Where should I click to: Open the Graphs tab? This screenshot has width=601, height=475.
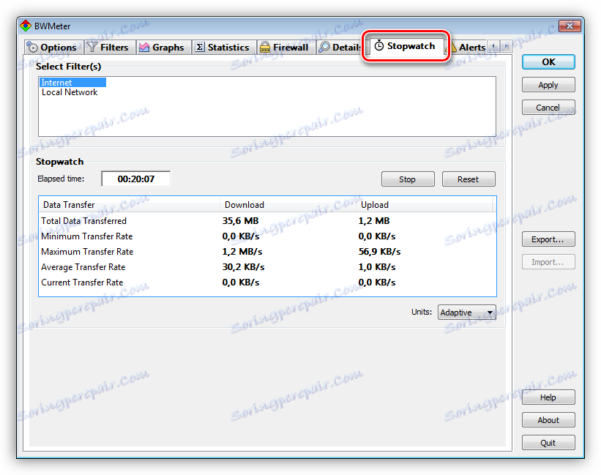[x=164, y=47]
